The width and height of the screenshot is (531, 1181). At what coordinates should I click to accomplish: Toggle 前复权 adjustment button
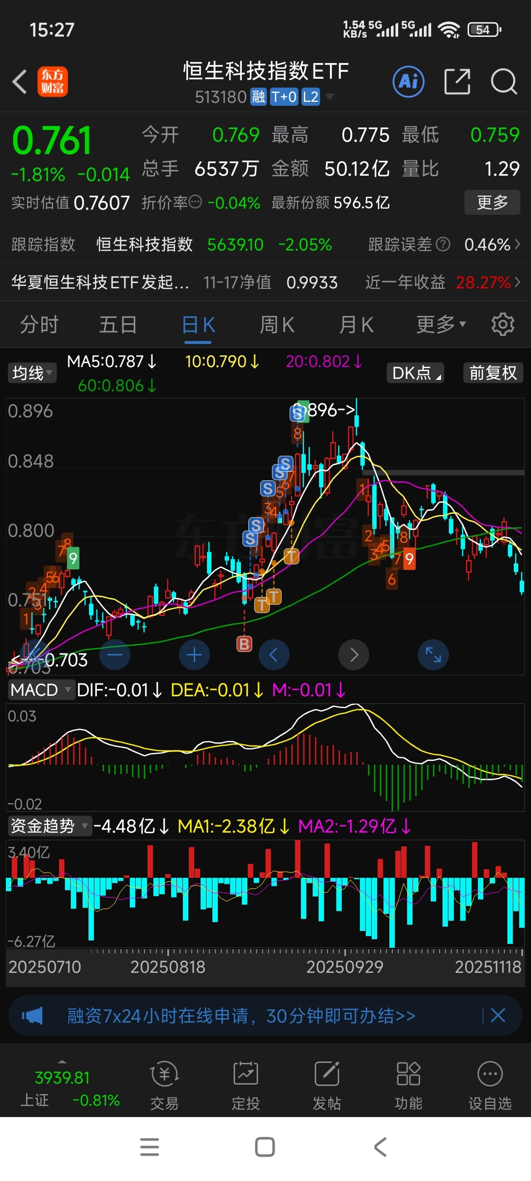493,373
